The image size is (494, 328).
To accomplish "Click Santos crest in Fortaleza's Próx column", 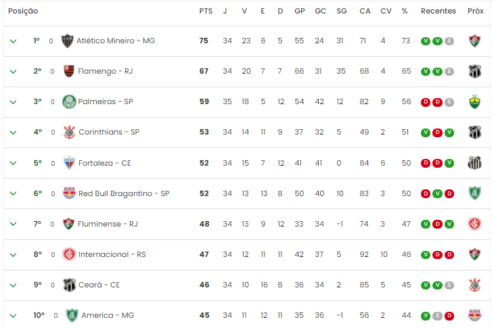I will pos(474,163).
